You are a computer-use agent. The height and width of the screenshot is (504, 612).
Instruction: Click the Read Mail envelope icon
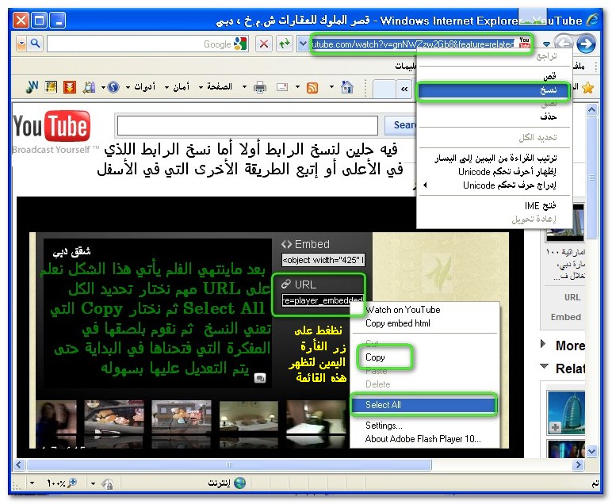point(281,87)
